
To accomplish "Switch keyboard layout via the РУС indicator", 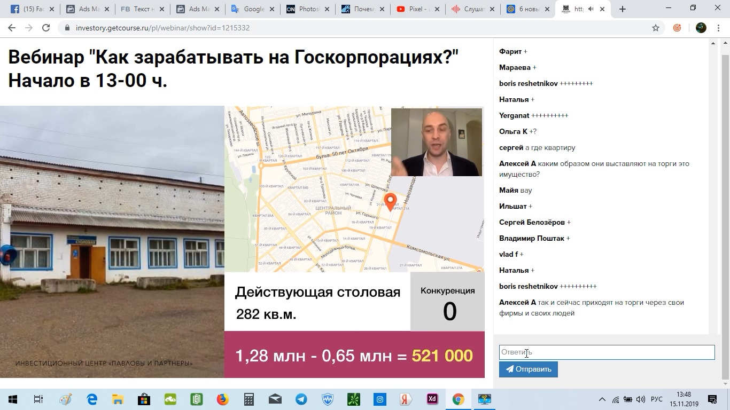I will [656, 399].
